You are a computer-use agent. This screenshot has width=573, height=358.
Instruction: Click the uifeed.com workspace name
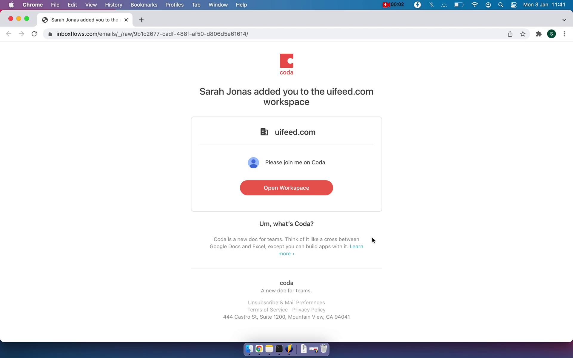295,132
